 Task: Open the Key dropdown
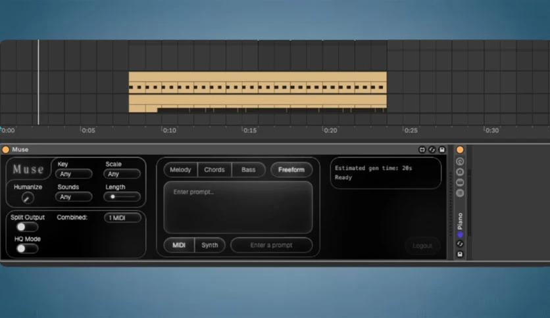(74, 174)
